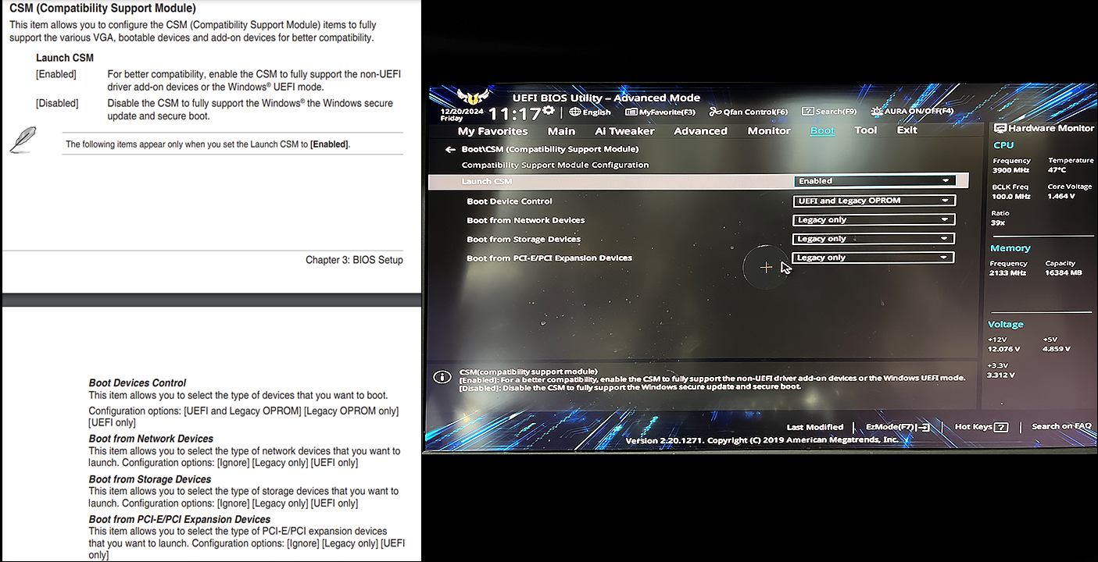The width and height of the screenshot is (1098, 562).
Task: Open the Launch CSM dropdown set to Enabled
Action: [x=874, y=181]
